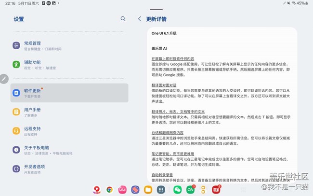Tap the search icon in Settings

click(123, 19)
